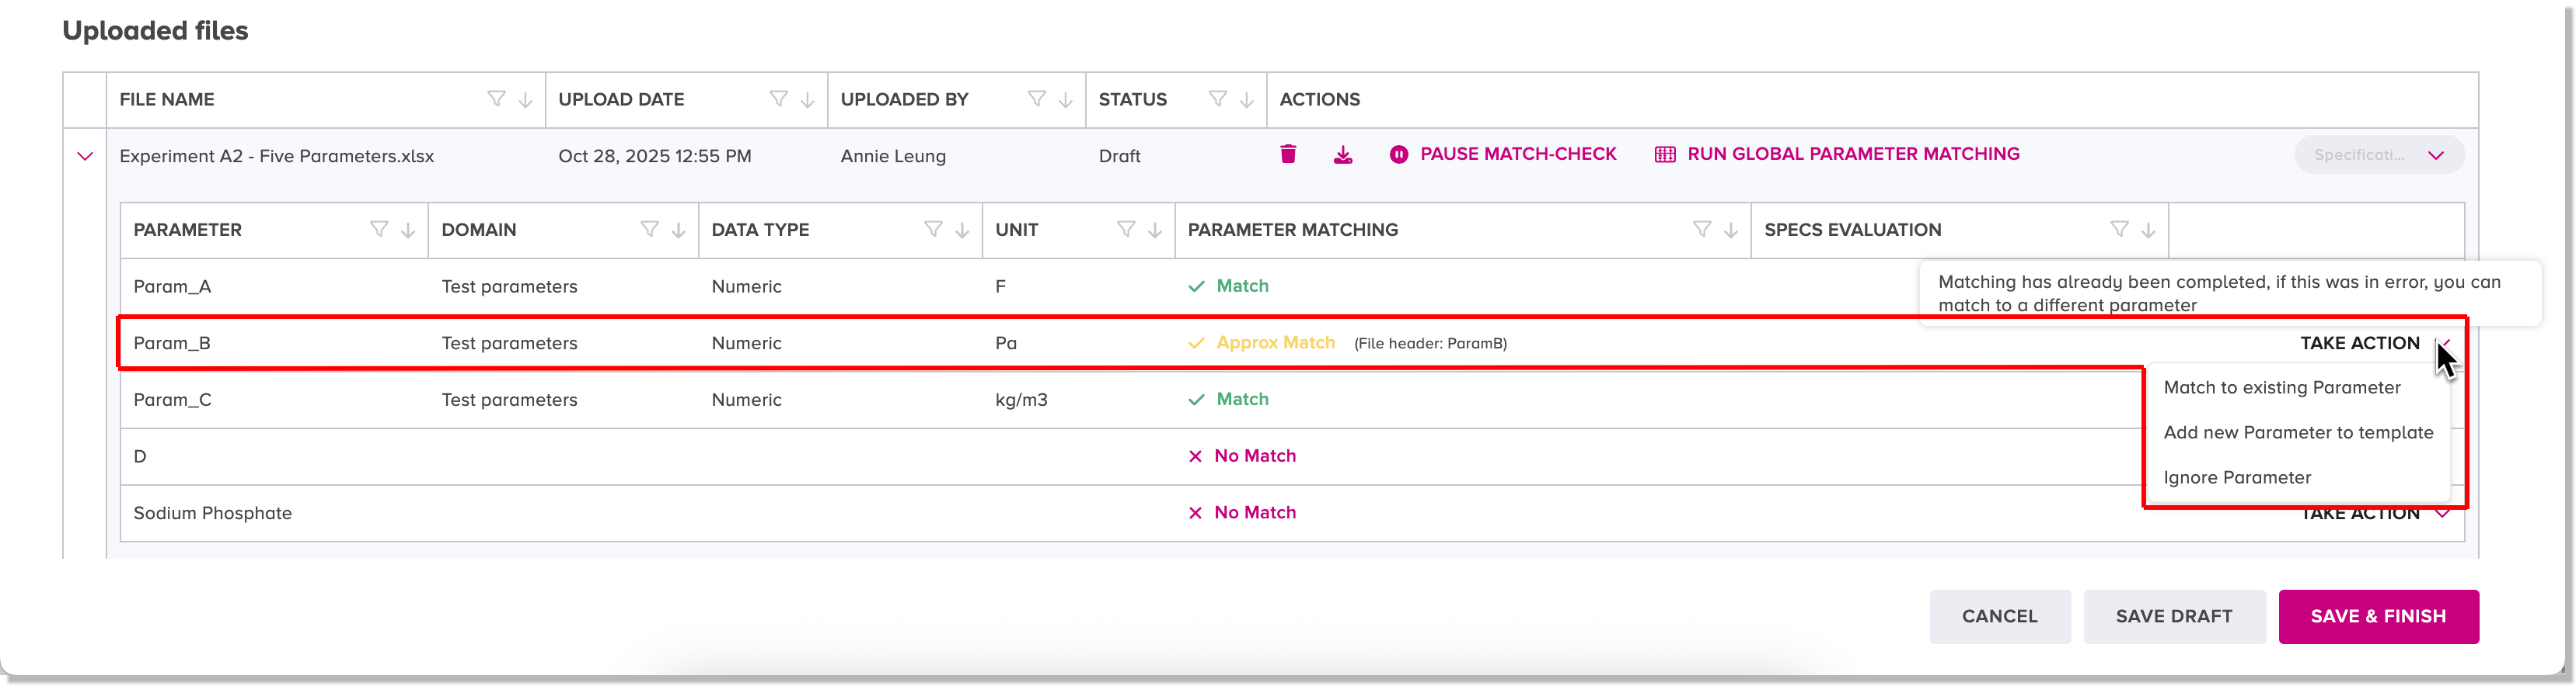Open the filter for DOMAIN column
Screen dimensions: 2576x686
click(x=649, y=229)
